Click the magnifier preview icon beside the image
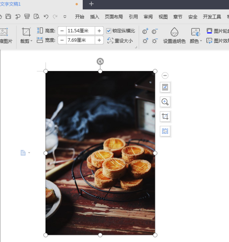Viewport: 229px width, 242px height. pos(165,102)
